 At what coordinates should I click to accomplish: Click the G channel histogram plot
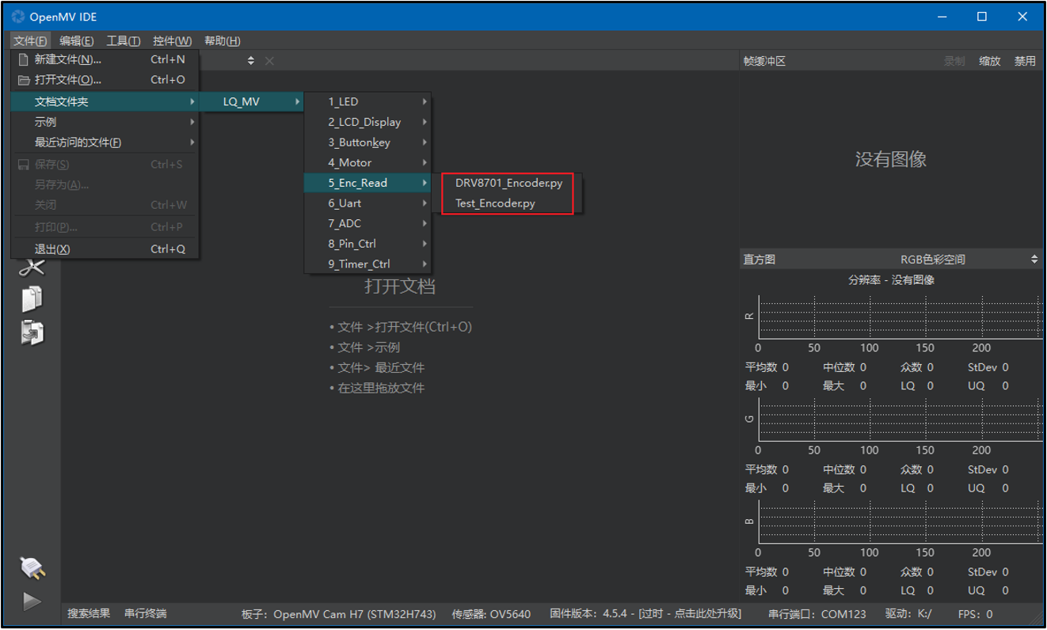click(900, 419)
